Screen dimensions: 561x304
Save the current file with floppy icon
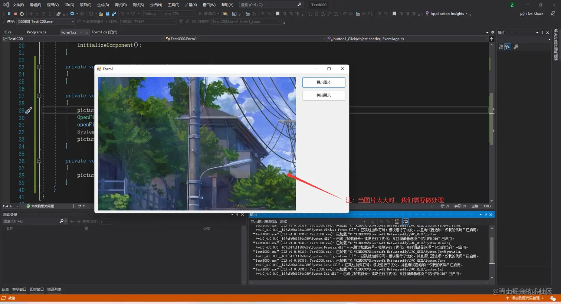pyautogui.click(x=108, y=14)
